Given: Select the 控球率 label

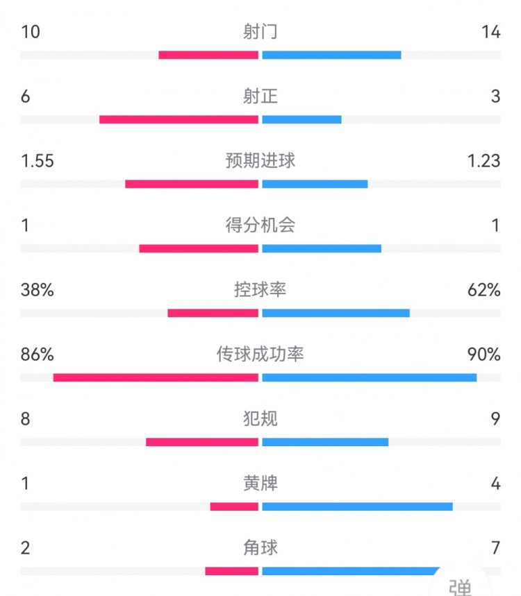Looking at the screenshot, I should [260, 289].
